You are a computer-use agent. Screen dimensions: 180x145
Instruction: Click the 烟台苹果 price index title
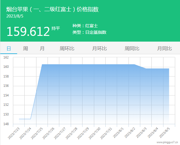pos(52,9)
